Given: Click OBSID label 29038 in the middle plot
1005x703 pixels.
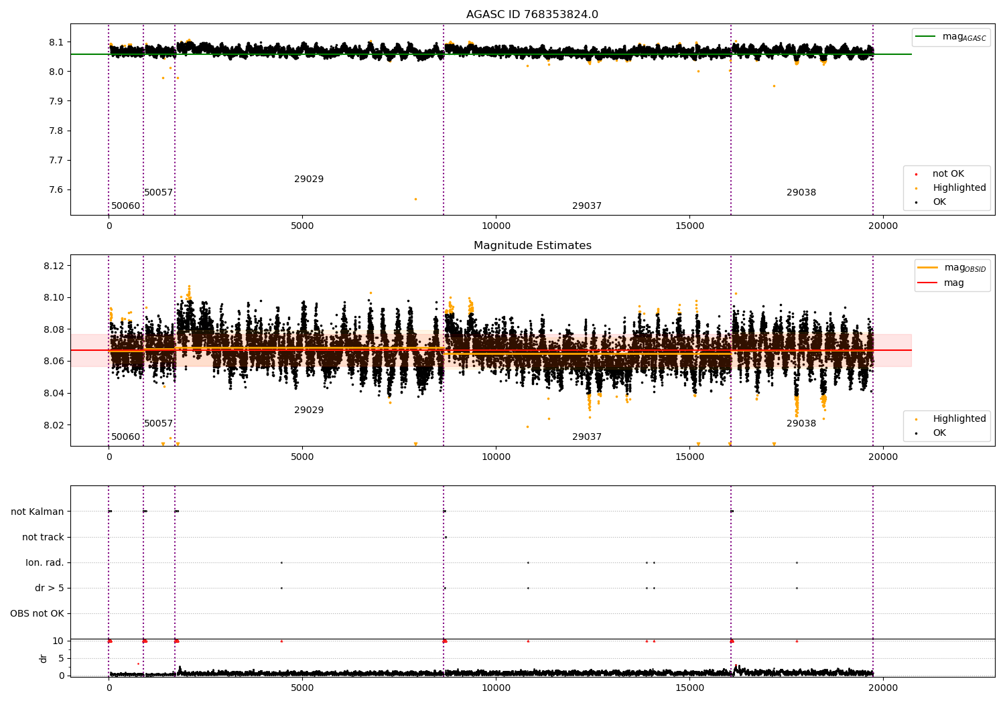Looking at the screenshot, I should pos(801,424).
